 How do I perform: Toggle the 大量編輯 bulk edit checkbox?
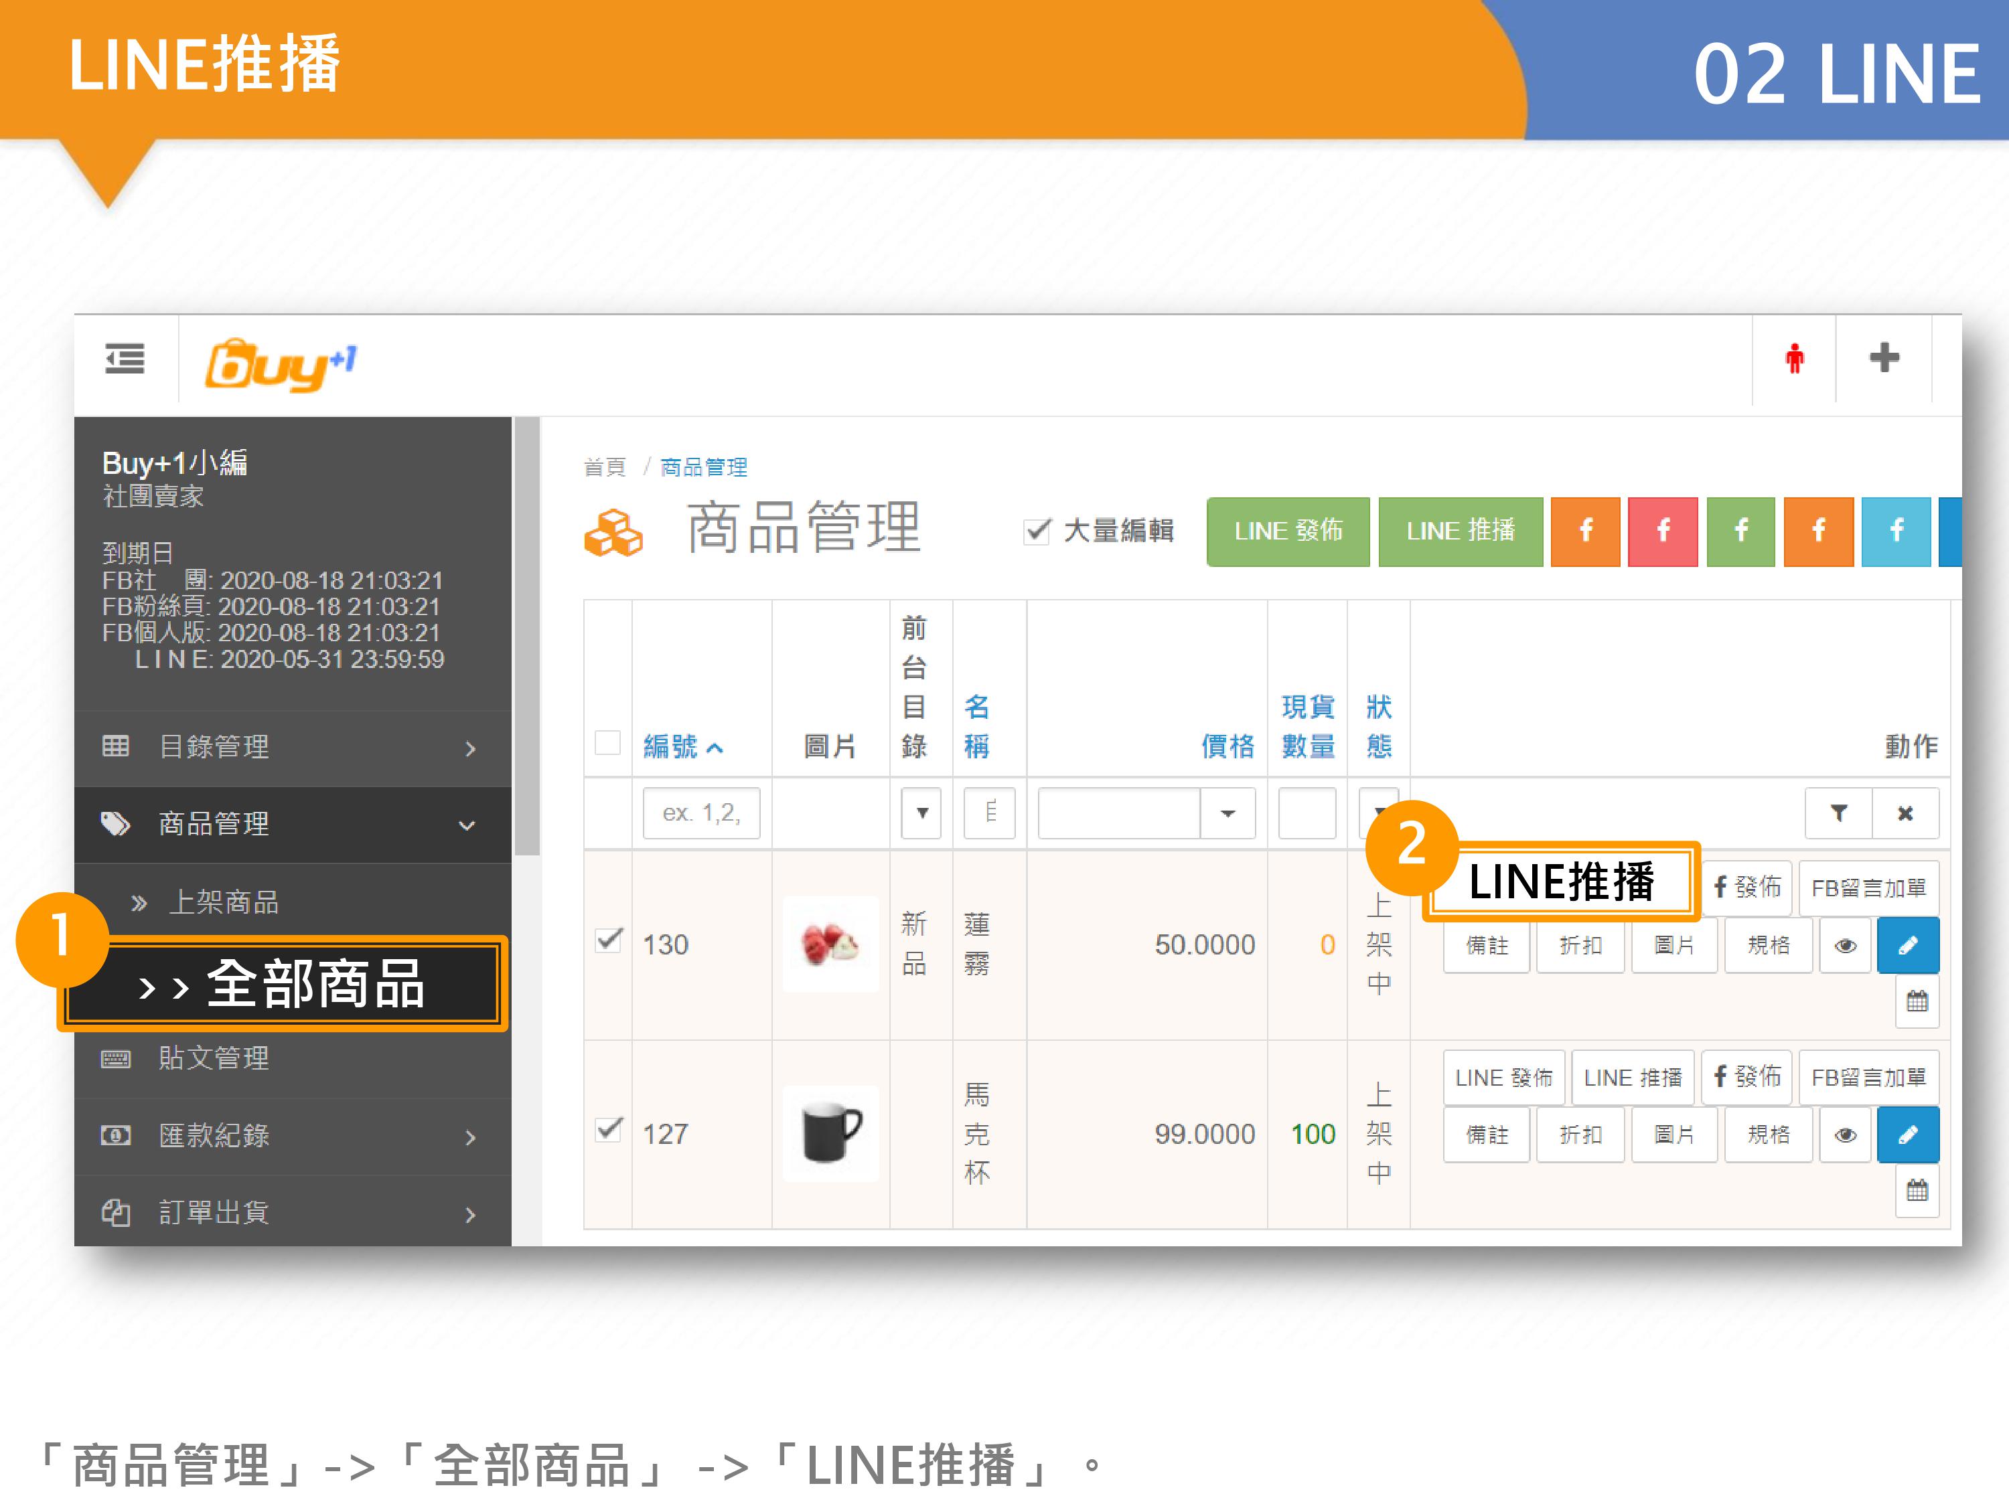point(1036,531)
